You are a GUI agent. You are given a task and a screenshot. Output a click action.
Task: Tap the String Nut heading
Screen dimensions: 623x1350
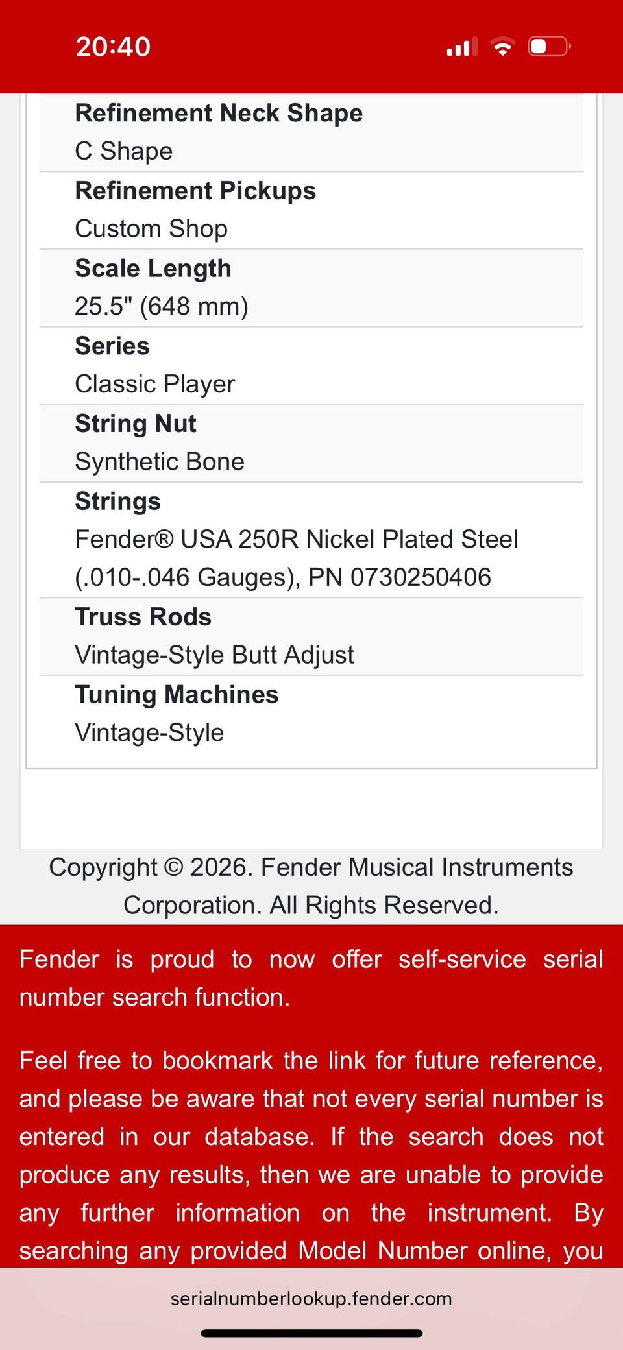pos(136,424)
